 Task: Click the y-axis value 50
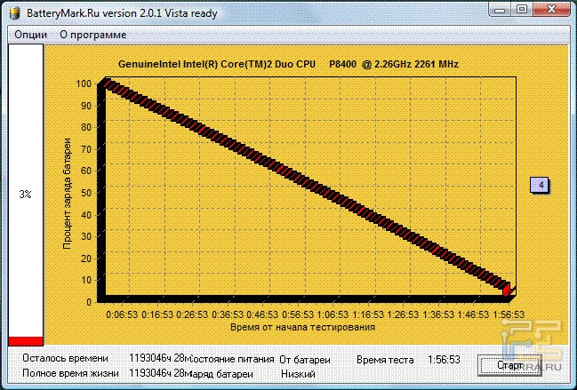(x=85, y=193)
